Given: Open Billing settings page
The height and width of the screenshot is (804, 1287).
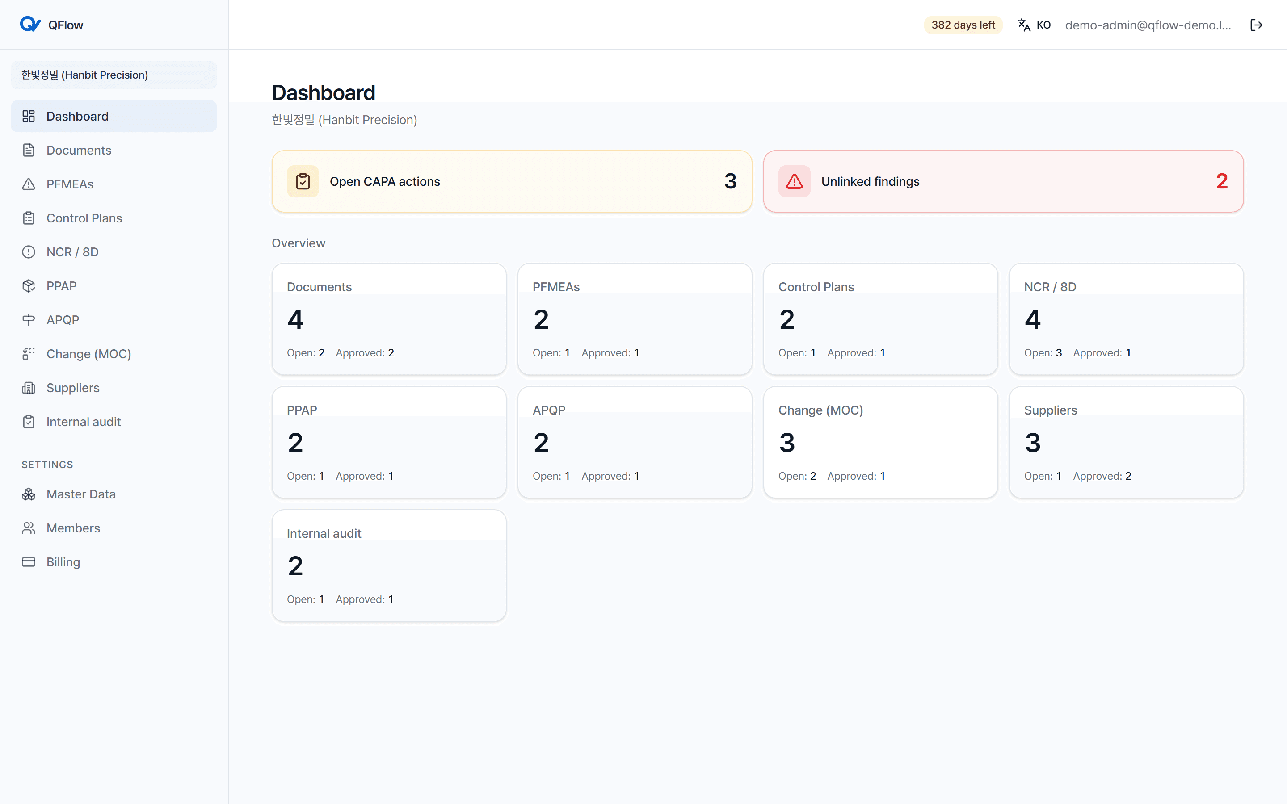Looking at the screenshot, I should (x=114, y=562).
